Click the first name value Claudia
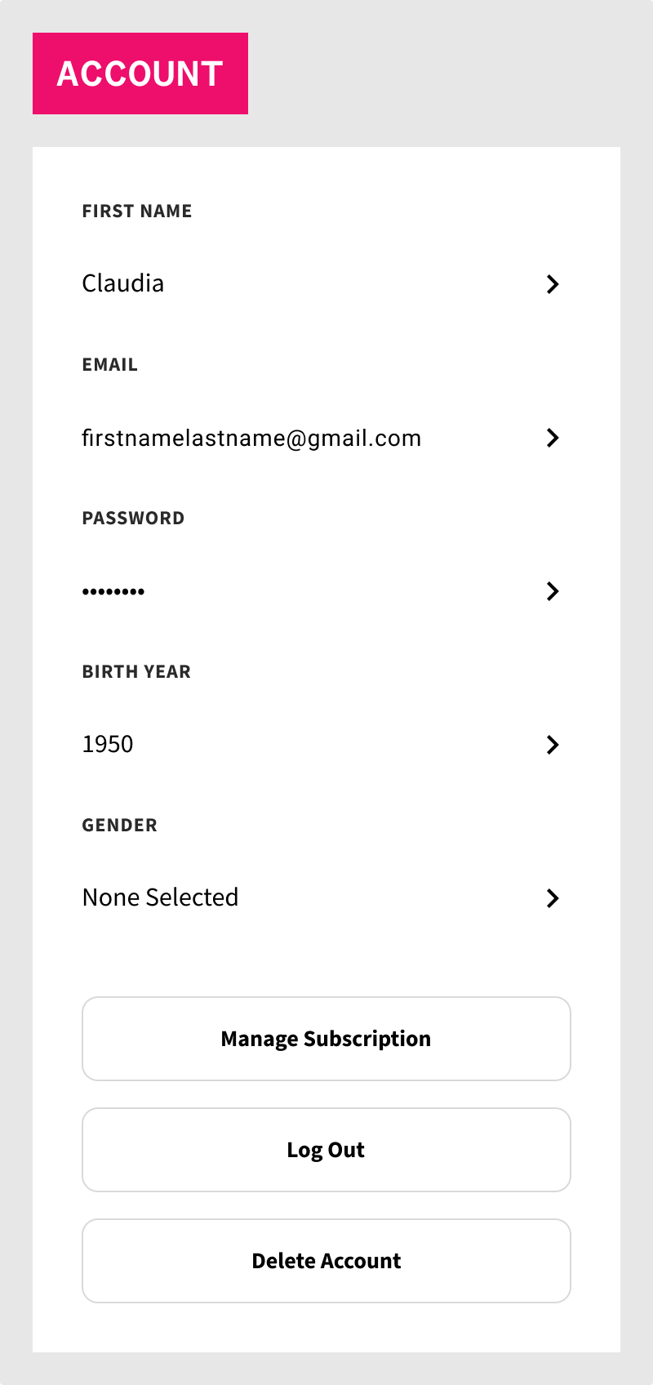The height and width of the screenshot is (1385, 653). point(123,283)
